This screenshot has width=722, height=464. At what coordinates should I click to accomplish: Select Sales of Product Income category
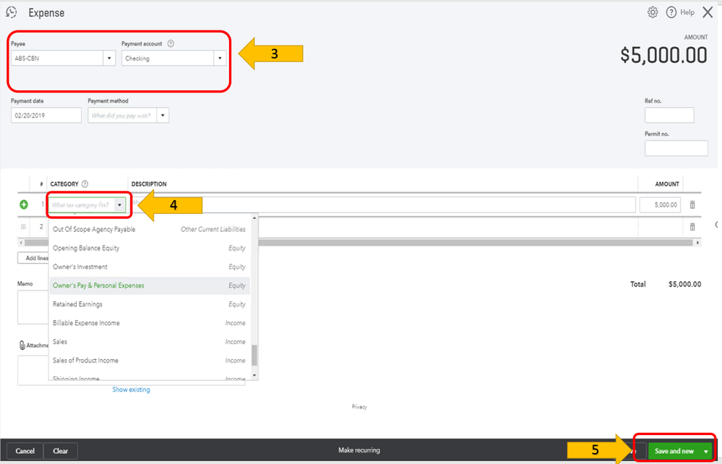pos(149,361)
